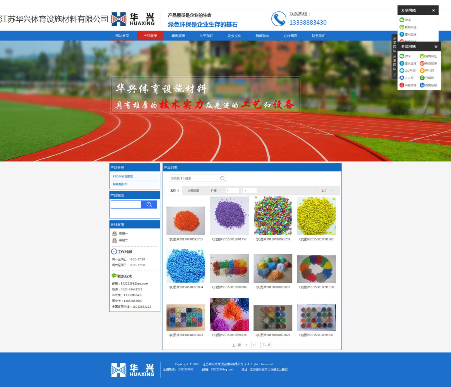Screen dimensions: 451x387
Task: Click 下一页 pagination button
Action: (x=266, y=345)
